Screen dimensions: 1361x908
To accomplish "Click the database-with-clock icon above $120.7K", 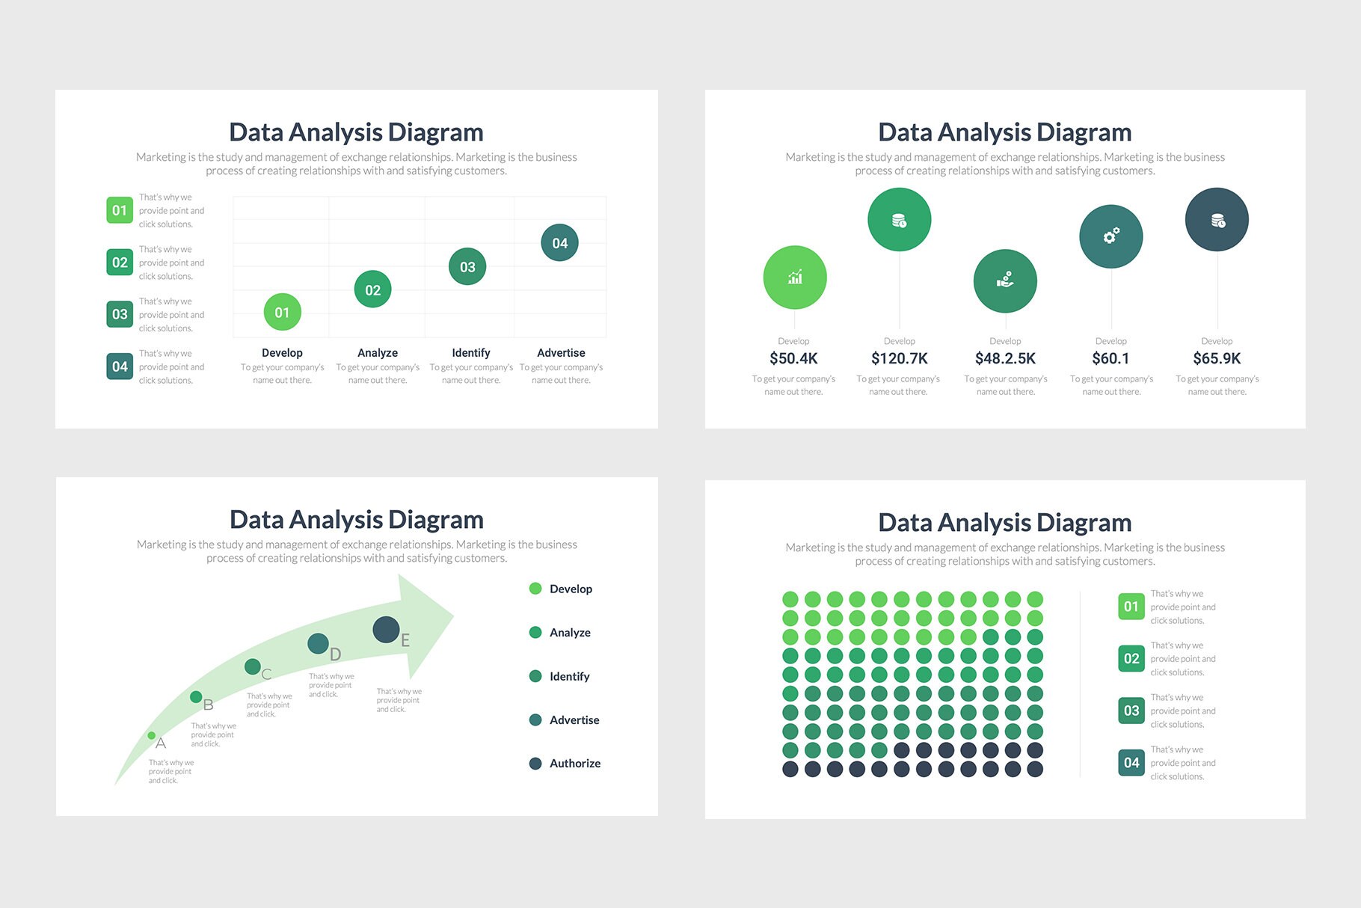I will pos(900,219).
